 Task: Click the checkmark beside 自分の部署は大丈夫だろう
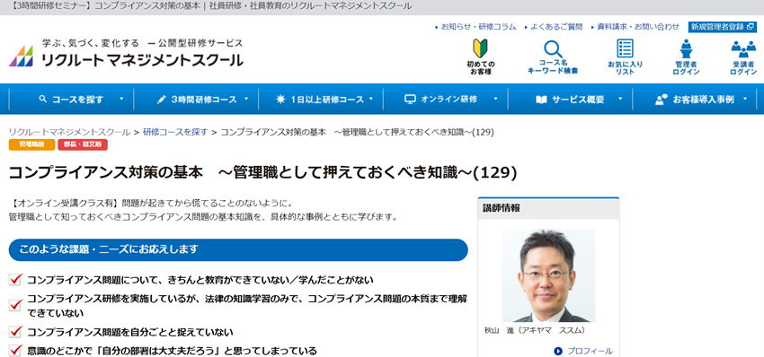coord(15,350)
